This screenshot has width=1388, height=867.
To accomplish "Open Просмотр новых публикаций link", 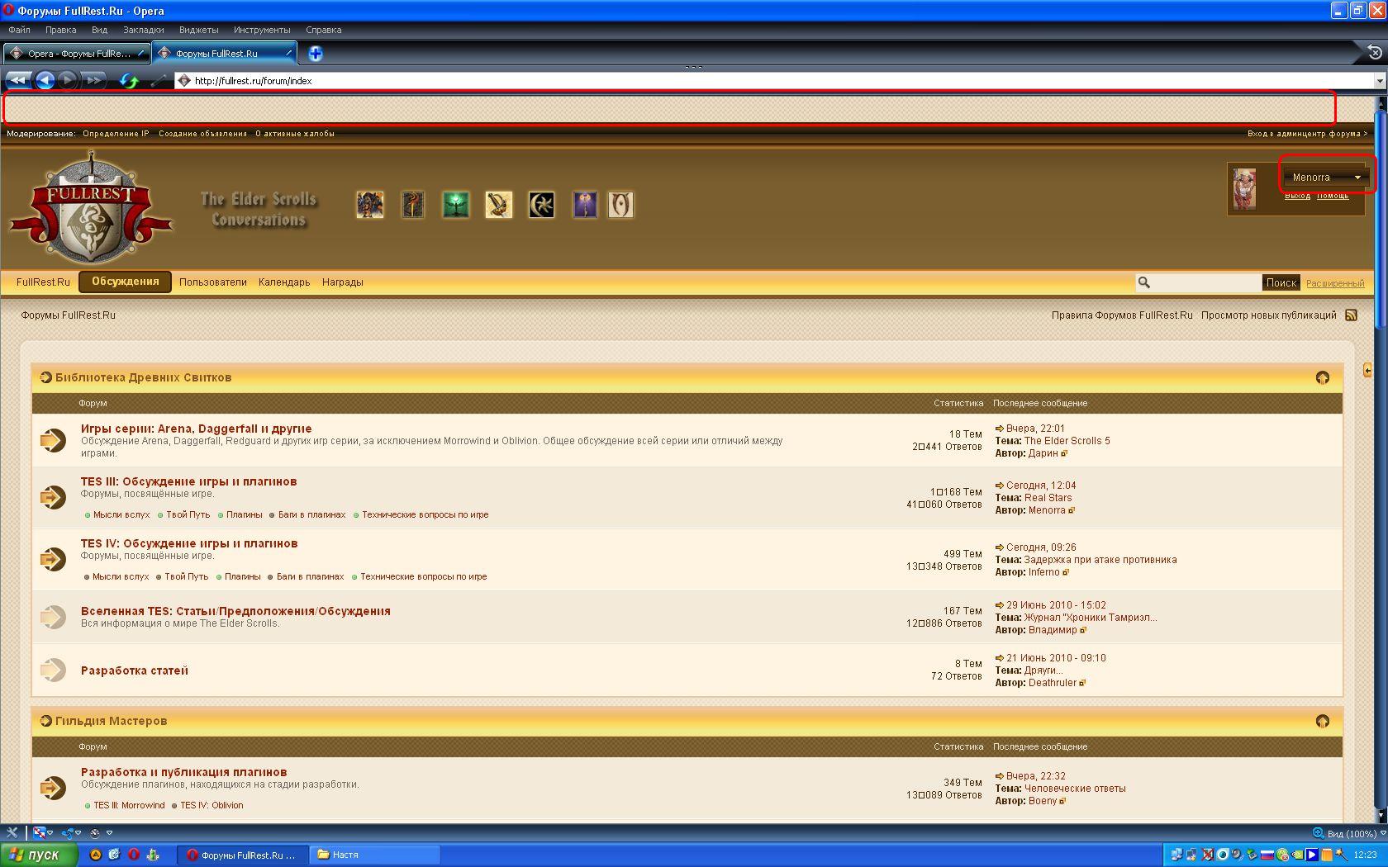I will 1268,315.
